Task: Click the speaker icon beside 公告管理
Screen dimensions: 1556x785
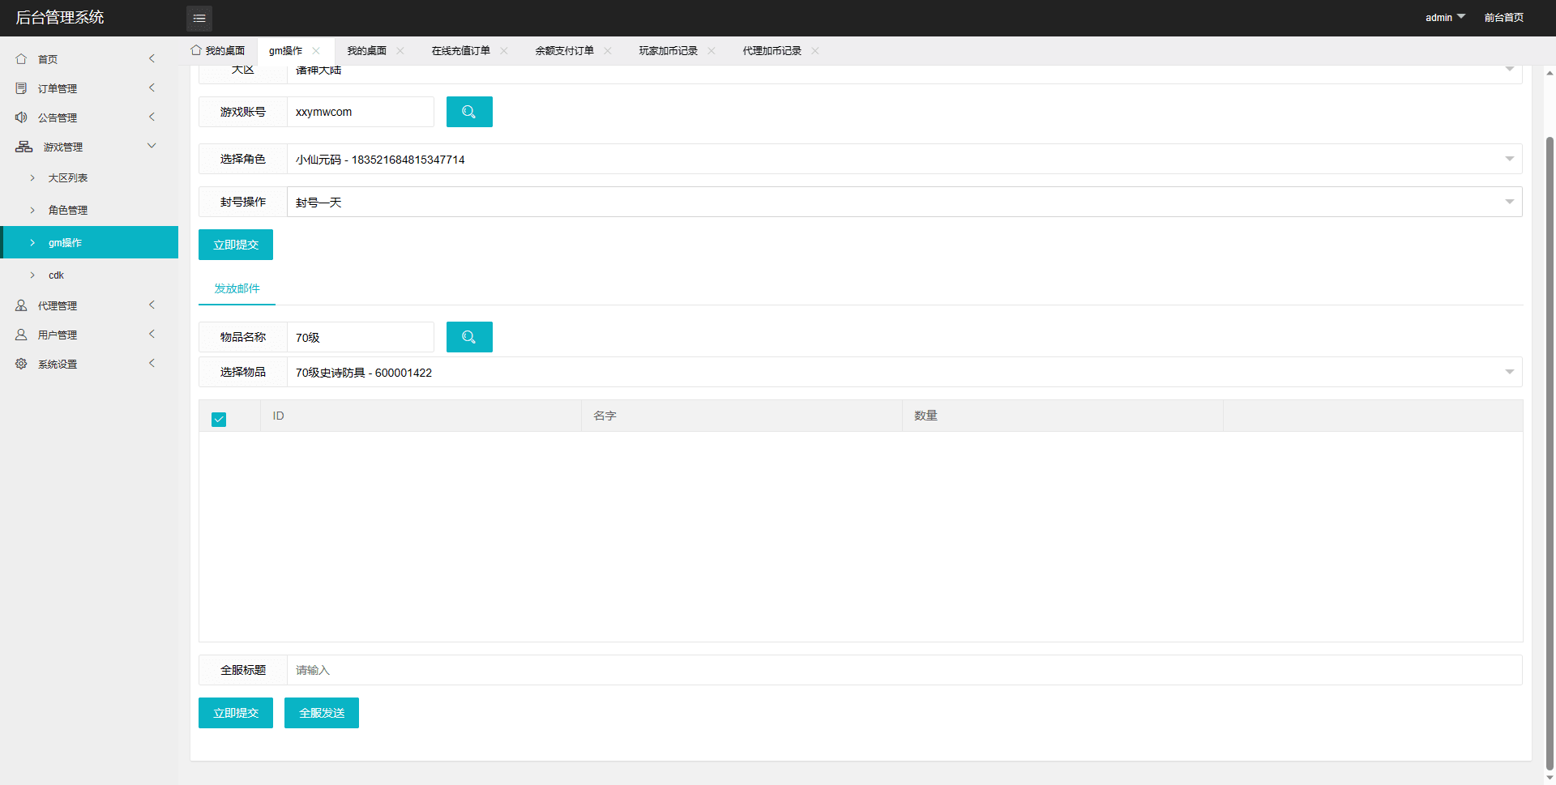Action: click(x=21, y=117)
